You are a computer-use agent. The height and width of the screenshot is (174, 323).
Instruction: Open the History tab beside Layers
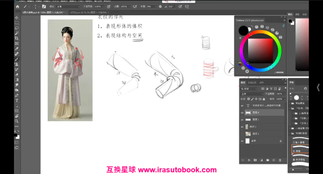point(252,83)
